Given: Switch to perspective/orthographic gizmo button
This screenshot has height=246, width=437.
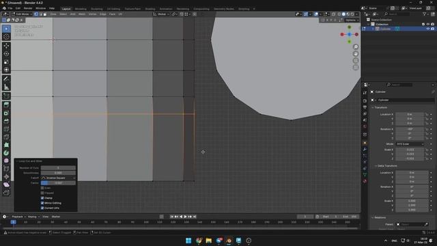Looking at the screenshot, I should point(356,67).
